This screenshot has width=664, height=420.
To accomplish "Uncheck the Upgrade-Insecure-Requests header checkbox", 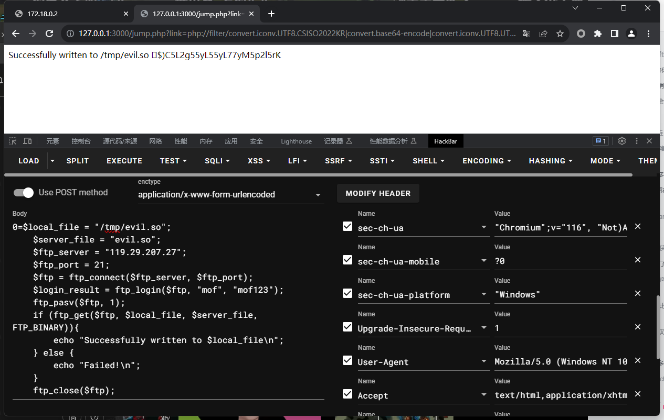I will (x=347, y=327).
